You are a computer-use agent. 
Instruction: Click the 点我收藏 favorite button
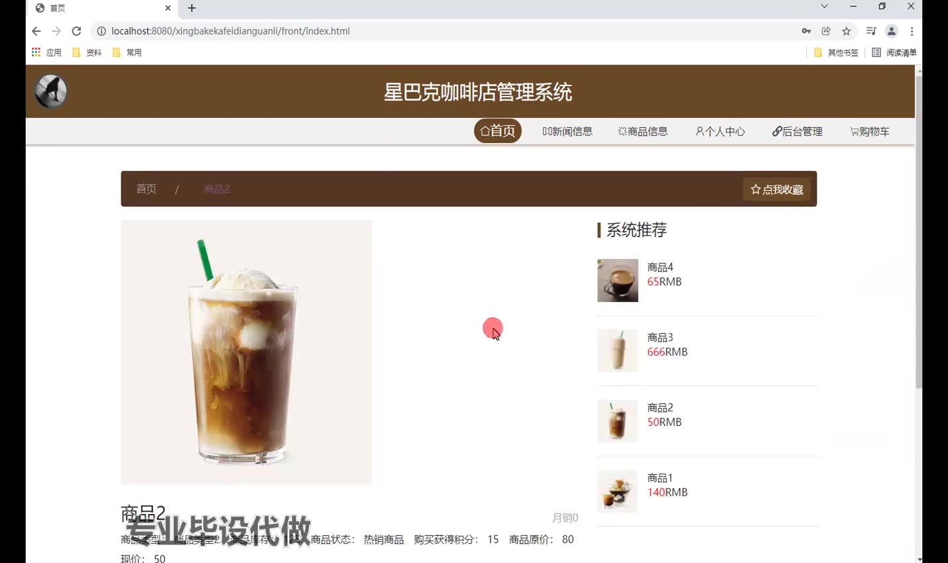[777, 189]
